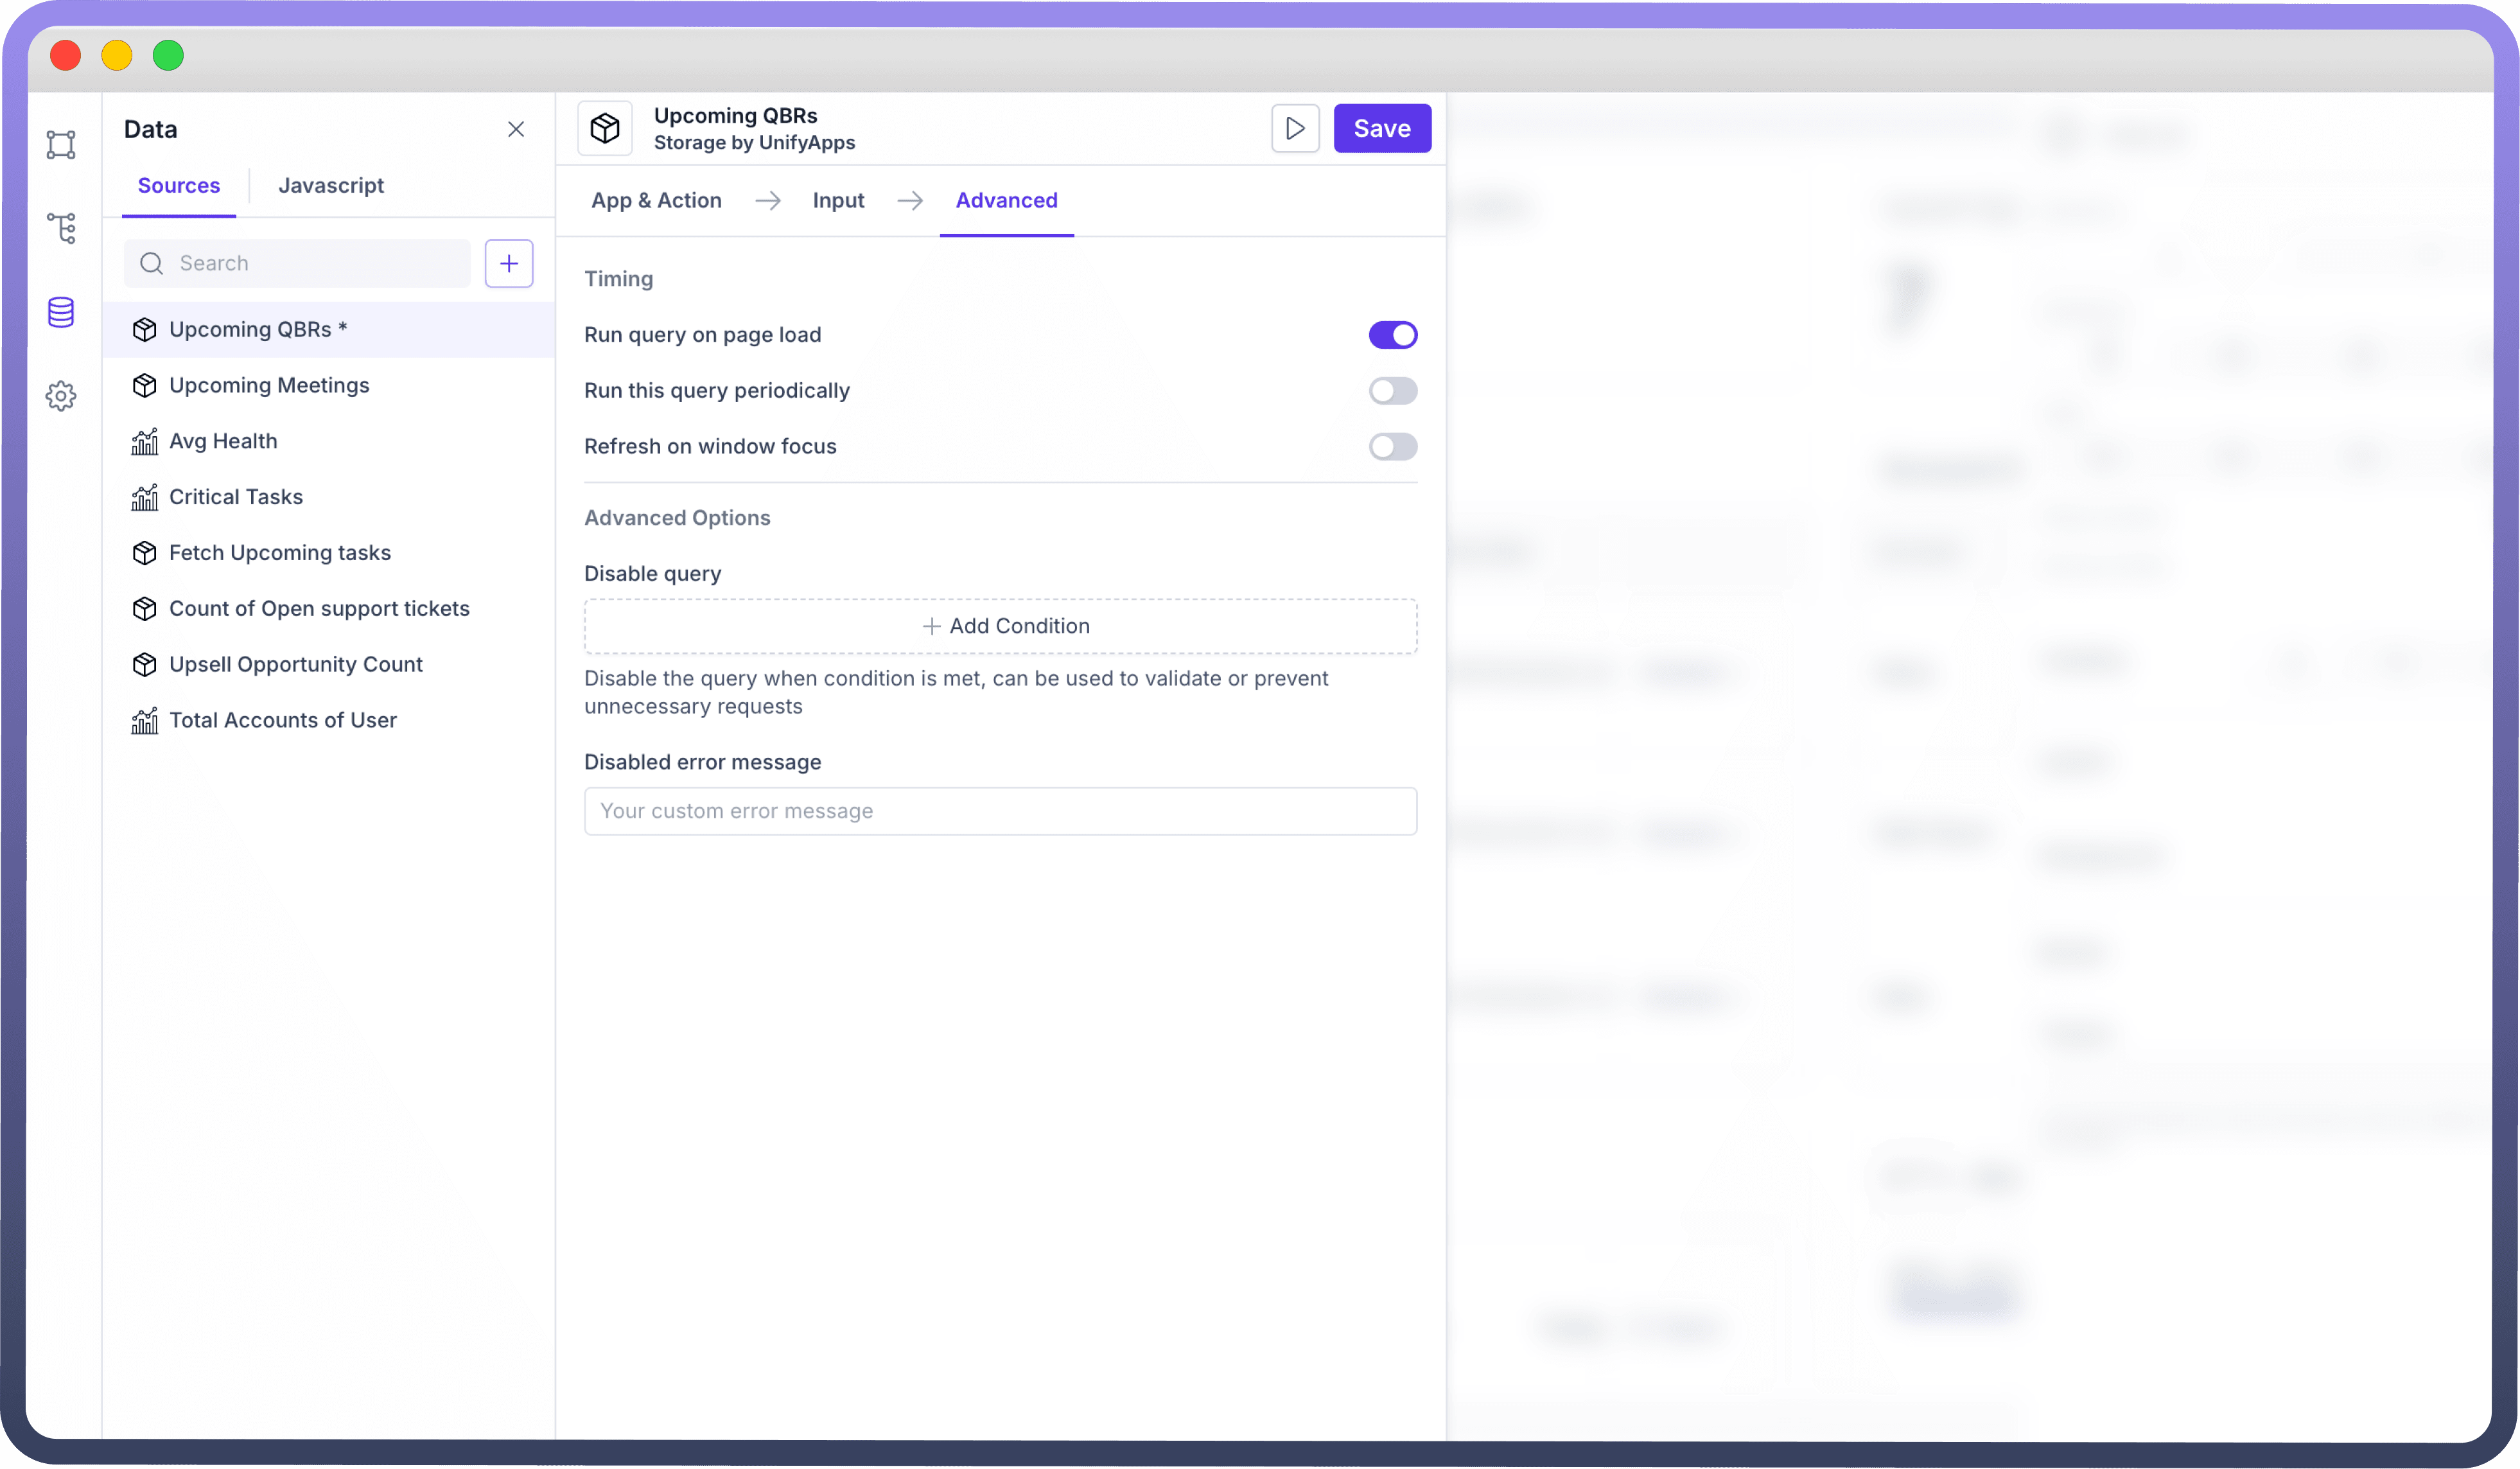Enable Run this query periodically toggle
The image size is (2520, 1469).
[x=1392, y=391]
